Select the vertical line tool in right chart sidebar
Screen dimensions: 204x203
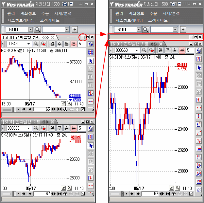click(198, 116)
